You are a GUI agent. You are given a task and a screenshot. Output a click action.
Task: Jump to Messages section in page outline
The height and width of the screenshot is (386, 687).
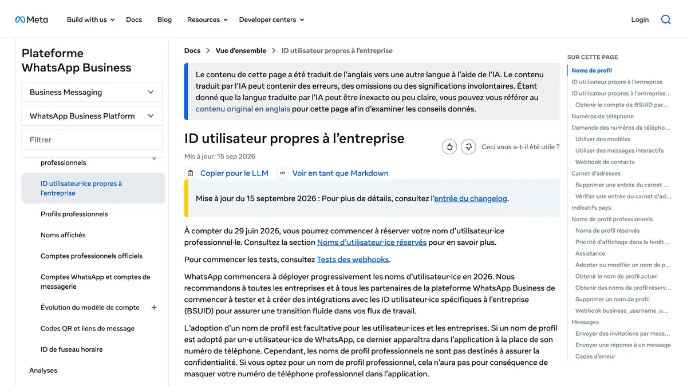585,322
